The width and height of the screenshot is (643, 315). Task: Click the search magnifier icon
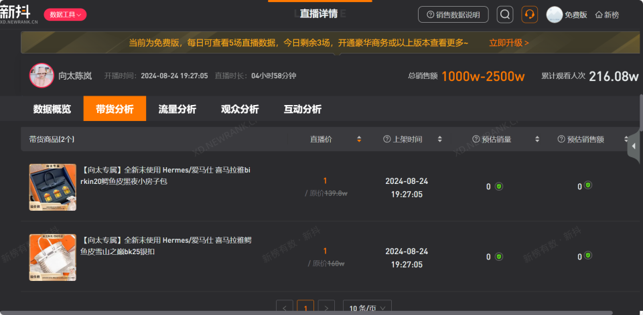click(505, 15)
